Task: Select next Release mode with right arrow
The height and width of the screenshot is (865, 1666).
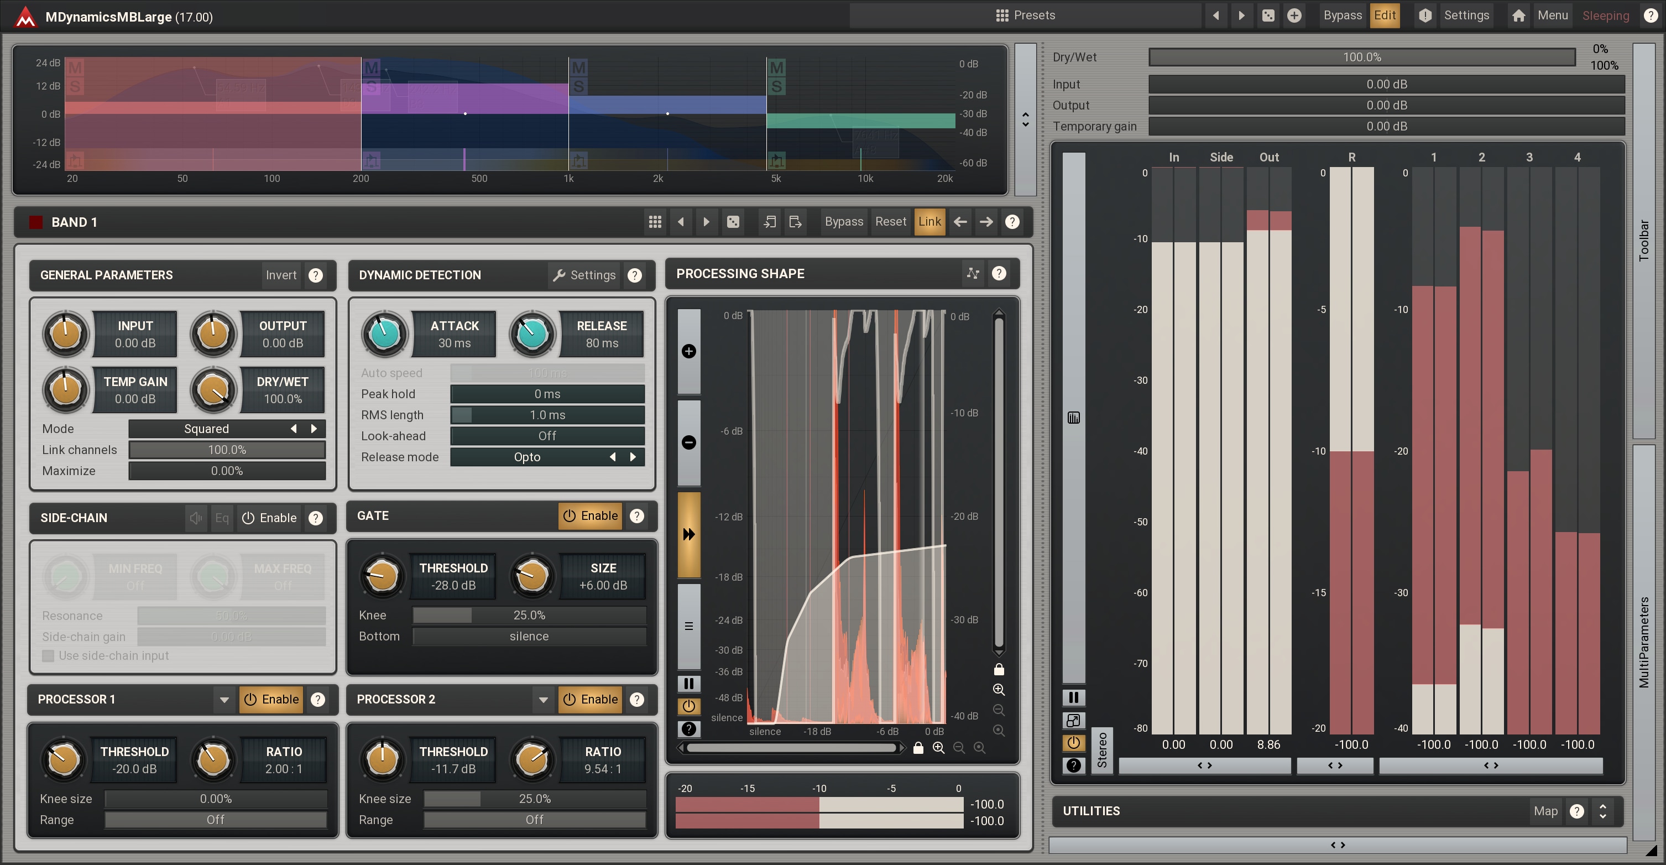Action: pyautogui.click(x=633, y=457)
